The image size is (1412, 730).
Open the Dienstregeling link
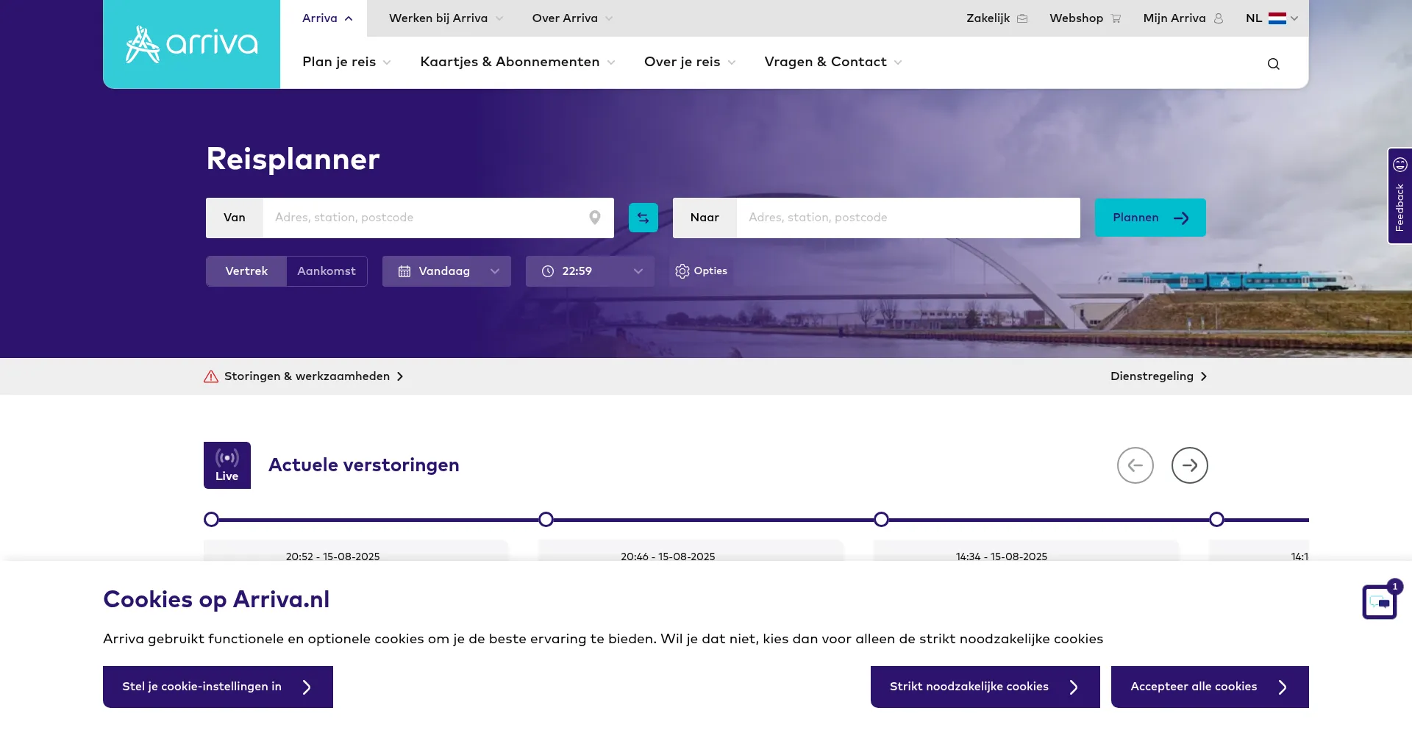coord(1159,376)
